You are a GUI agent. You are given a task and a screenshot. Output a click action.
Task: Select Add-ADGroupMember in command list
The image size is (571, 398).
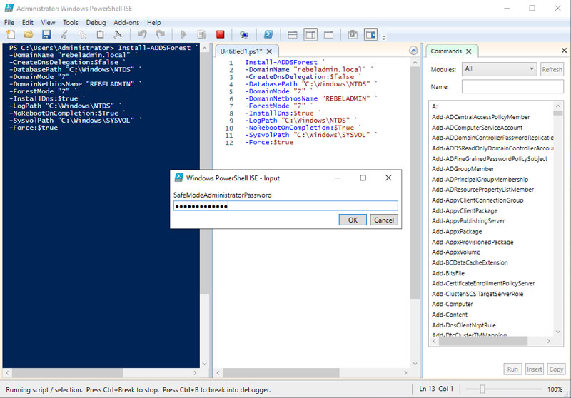pyautogui.click(x=463, y=169)
